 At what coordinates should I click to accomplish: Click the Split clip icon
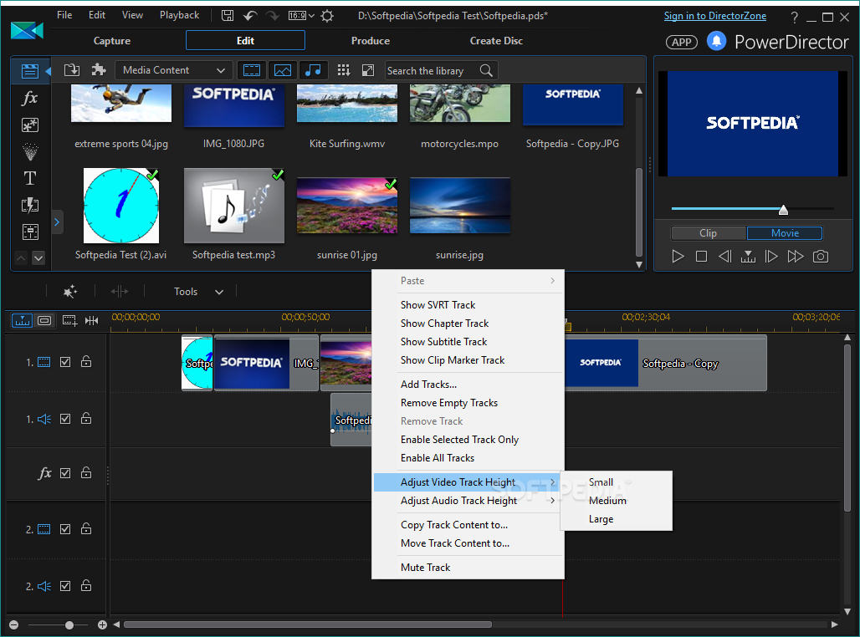[119, 292]
